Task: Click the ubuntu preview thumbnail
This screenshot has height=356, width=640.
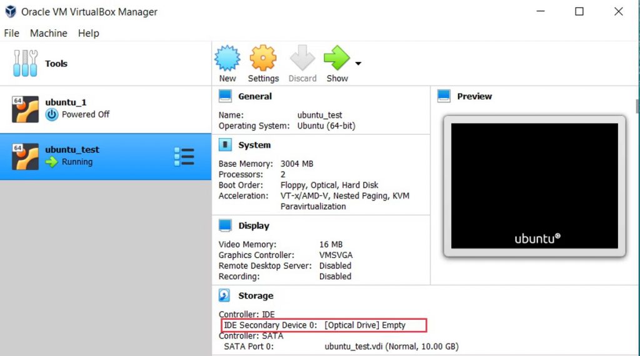Action: click(x=534, y=185)
